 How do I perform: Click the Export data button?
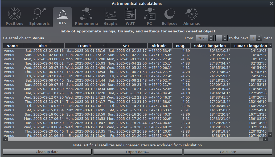pos(137,152)
